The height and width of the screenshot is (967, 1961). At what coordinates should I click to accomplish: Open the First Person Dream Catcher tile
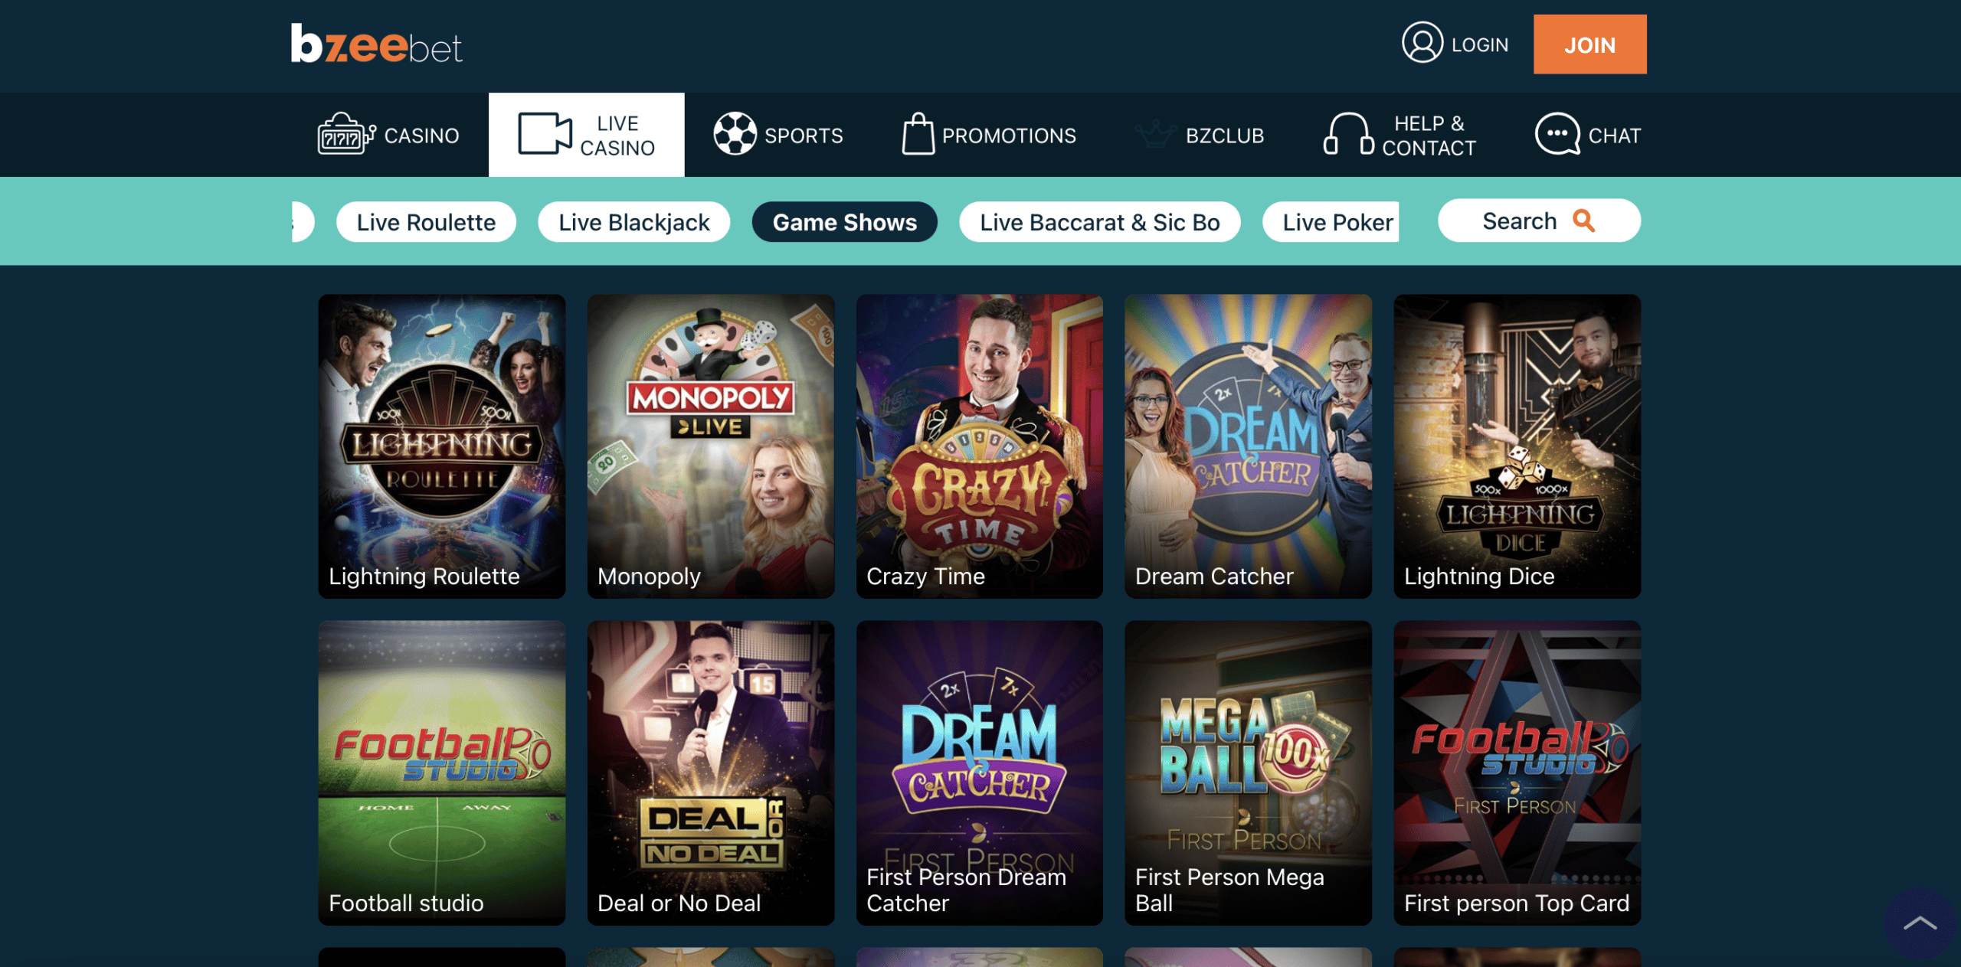(980, 773)
